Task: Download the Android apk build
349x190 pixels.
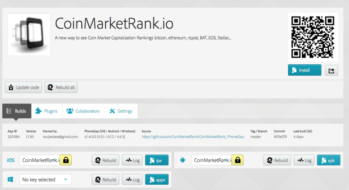Action: 328,161
